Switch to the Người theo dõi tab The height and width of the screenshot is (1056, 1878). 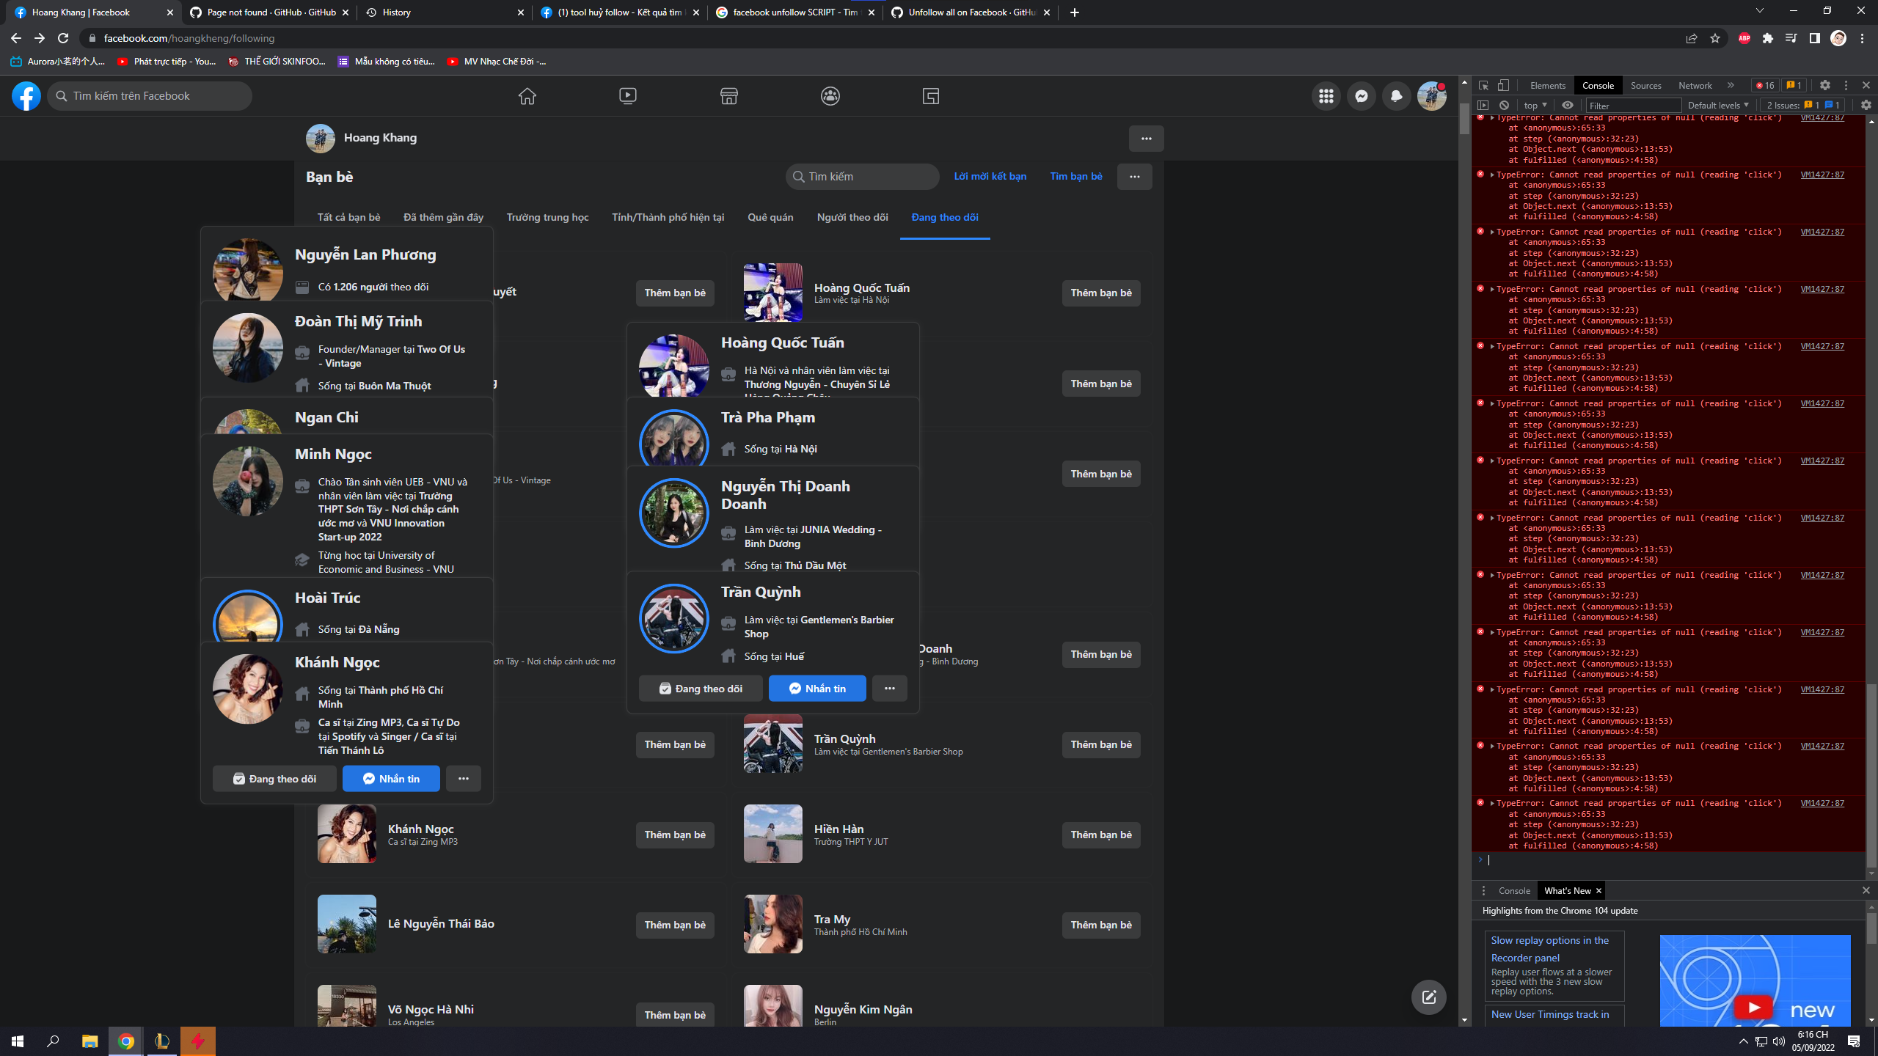click(x=852, y=217)
